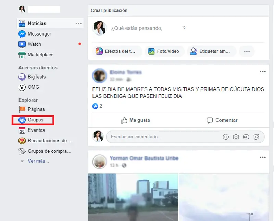This screenshot has width=274, height=221.
Task: Click into ¿Qué estás pensando post field
Action: pyautogui.click(x=148, y=28)
